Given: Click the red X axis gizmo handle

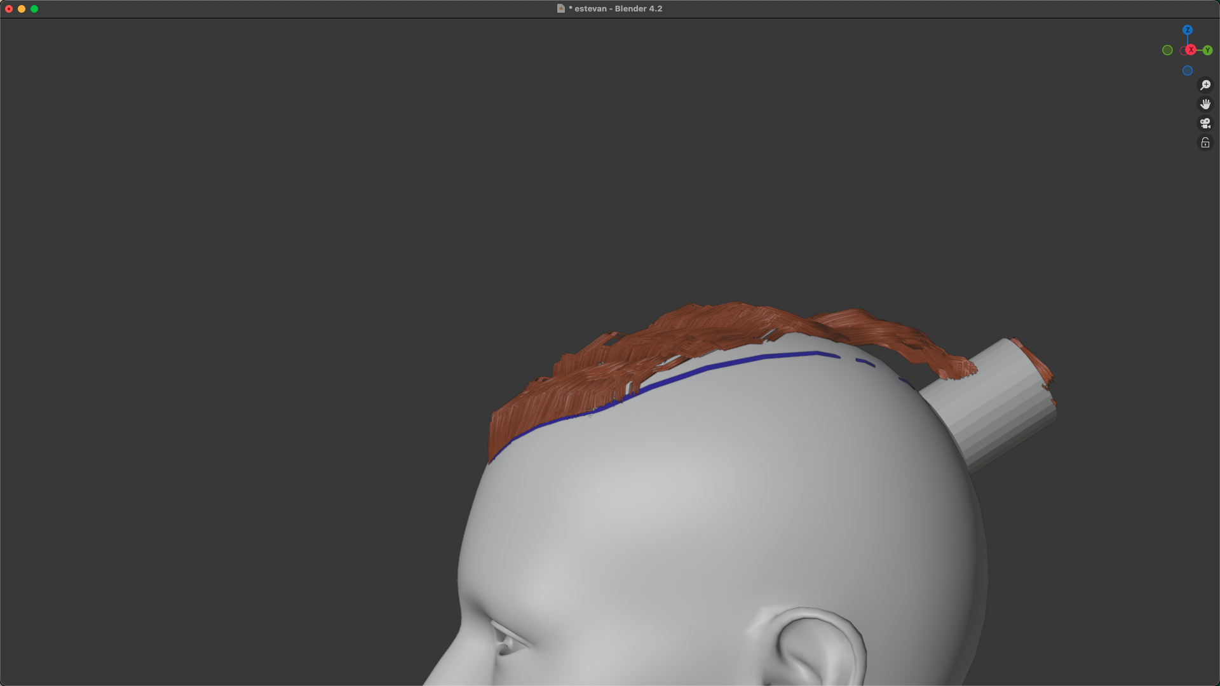Looking at the screenshot, I should (x=1191, y=50).
